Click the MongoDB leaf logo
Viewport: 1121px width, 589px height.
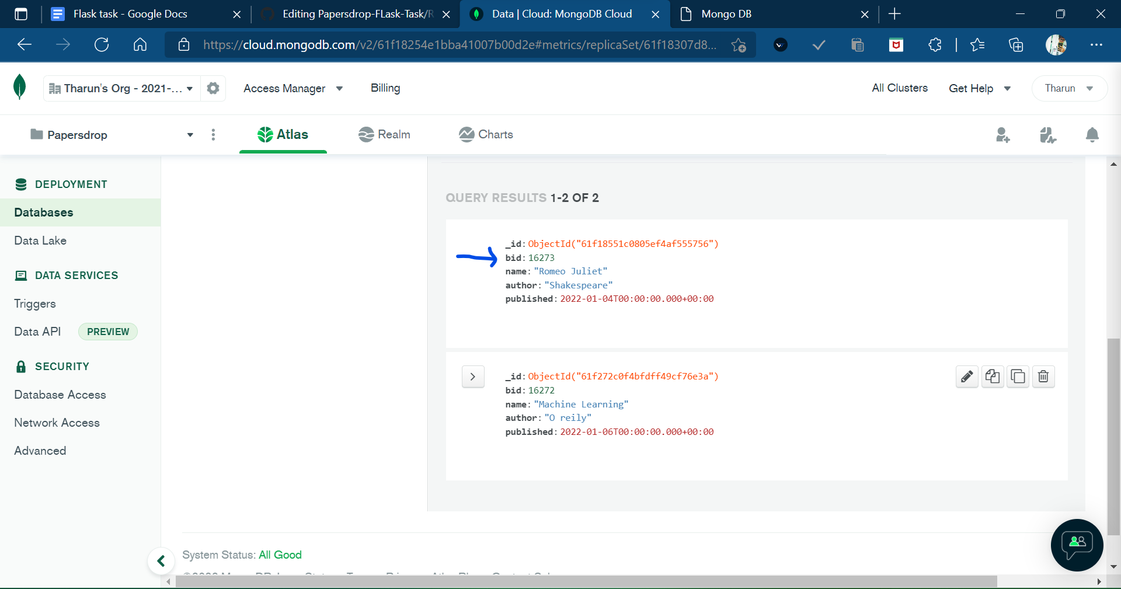click(x=19, y=88)
